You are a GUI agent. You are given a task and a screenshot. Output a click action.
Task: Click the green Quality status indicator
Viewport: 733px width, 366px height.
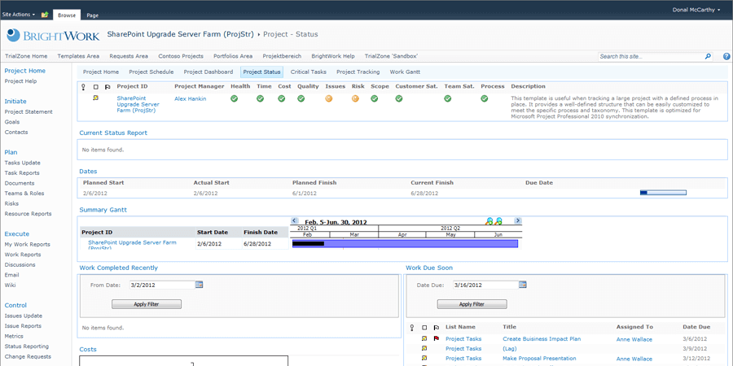click(301, 98)
